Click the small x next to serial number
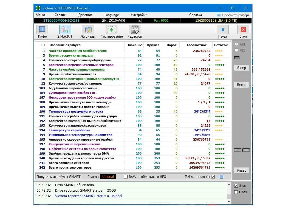 click(140, 20)
